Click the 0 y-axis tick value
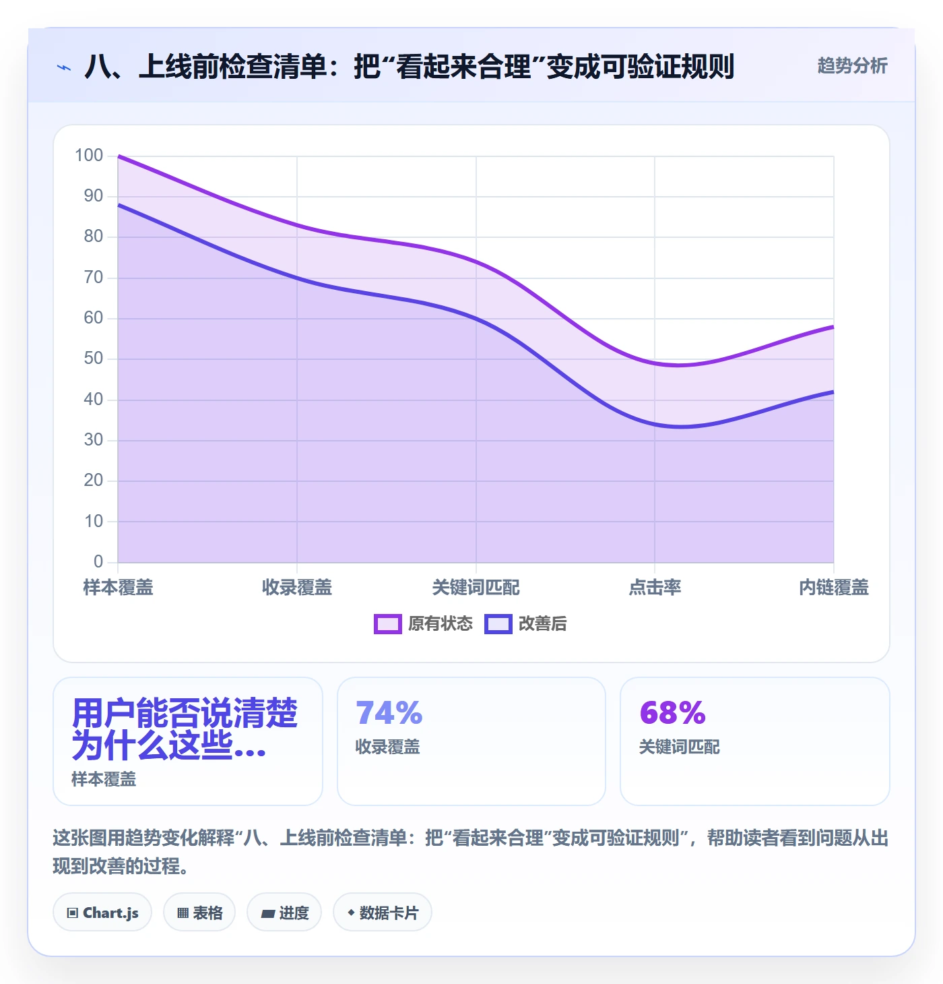Screen dimensions: 943x984 point(98,561)
